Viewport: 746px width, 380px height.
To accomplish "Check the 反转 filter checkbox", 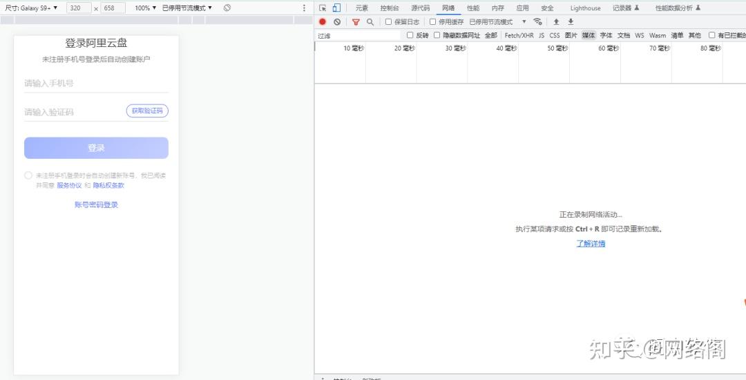I will (410, 35).
